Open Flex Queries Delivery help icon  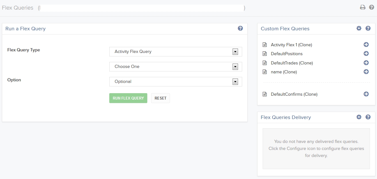pos(368,117)
